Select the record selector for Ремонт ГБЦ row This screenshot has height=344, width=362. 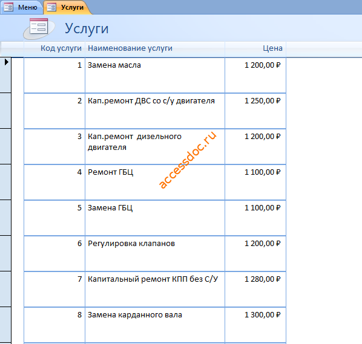pos(5,182)
